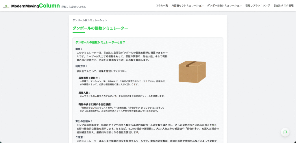The width and height of the screenshot is (296, 143).
Task: Click the ダンボール数シミュレーション breadcrumb text
Action: (x=90, y=20)
